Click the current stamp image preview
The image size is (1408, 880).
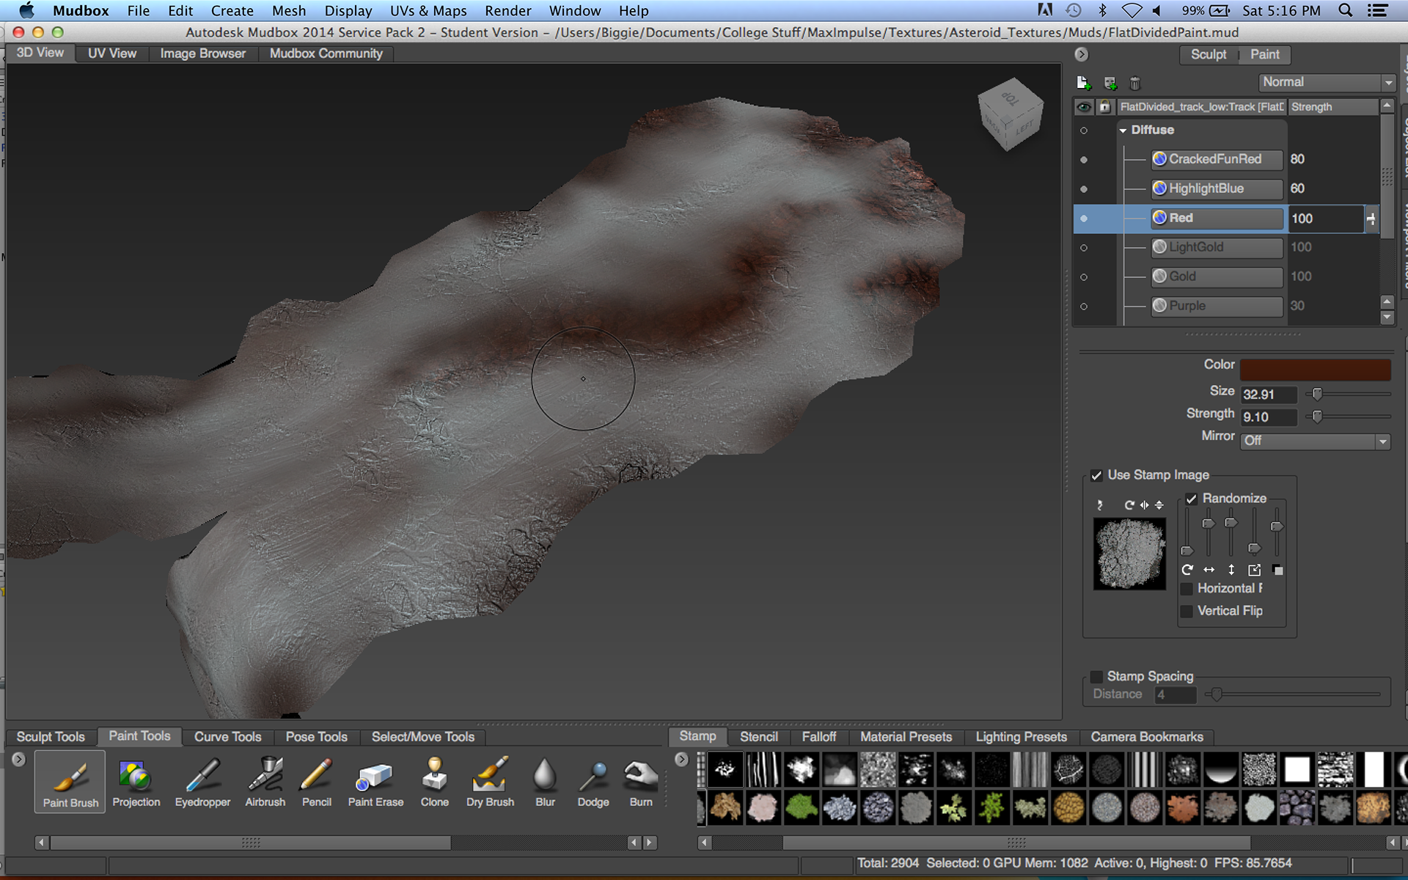click(1129, 554)
